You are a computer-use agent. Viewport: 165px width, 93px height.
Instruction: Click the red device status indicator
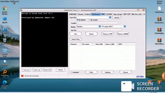pyautogui.click(x=22, y=76)
